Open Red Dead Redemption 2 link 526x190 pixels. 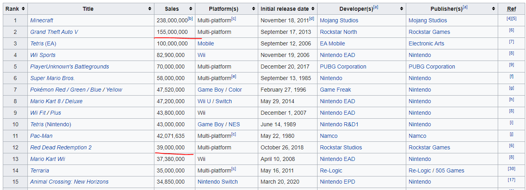61,147
